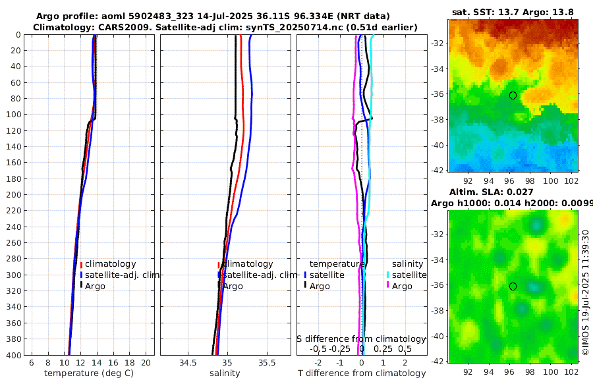Click temperature tick label 20 on the x-axis
Screen dimensions: 593x382
click(146, 363)
